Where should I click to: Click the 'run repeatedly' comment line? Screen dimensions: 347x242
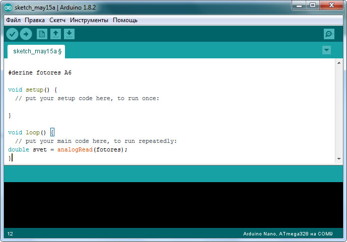[x=96, y=141]
